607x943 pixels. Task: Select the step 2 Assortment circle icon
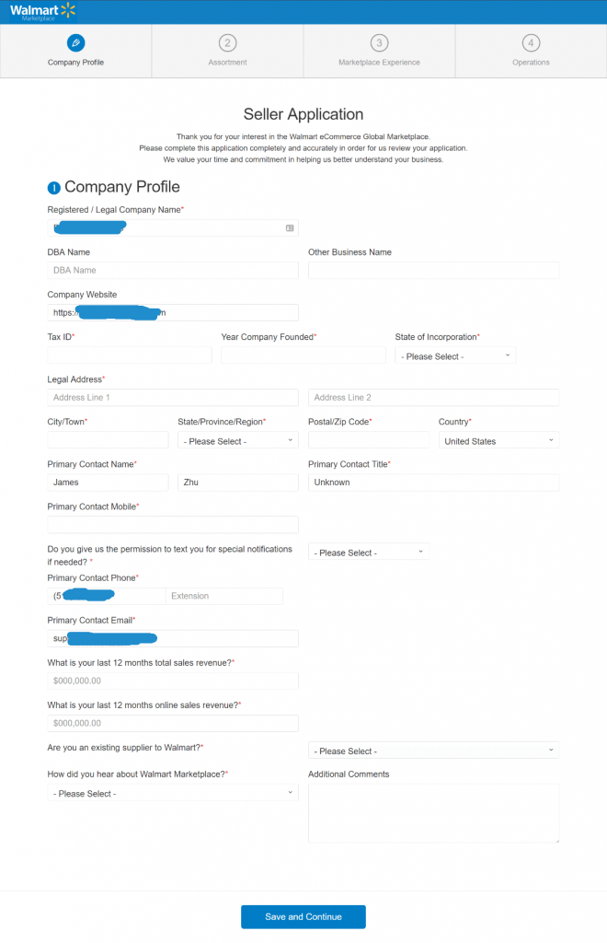click(x=227, y=42)
